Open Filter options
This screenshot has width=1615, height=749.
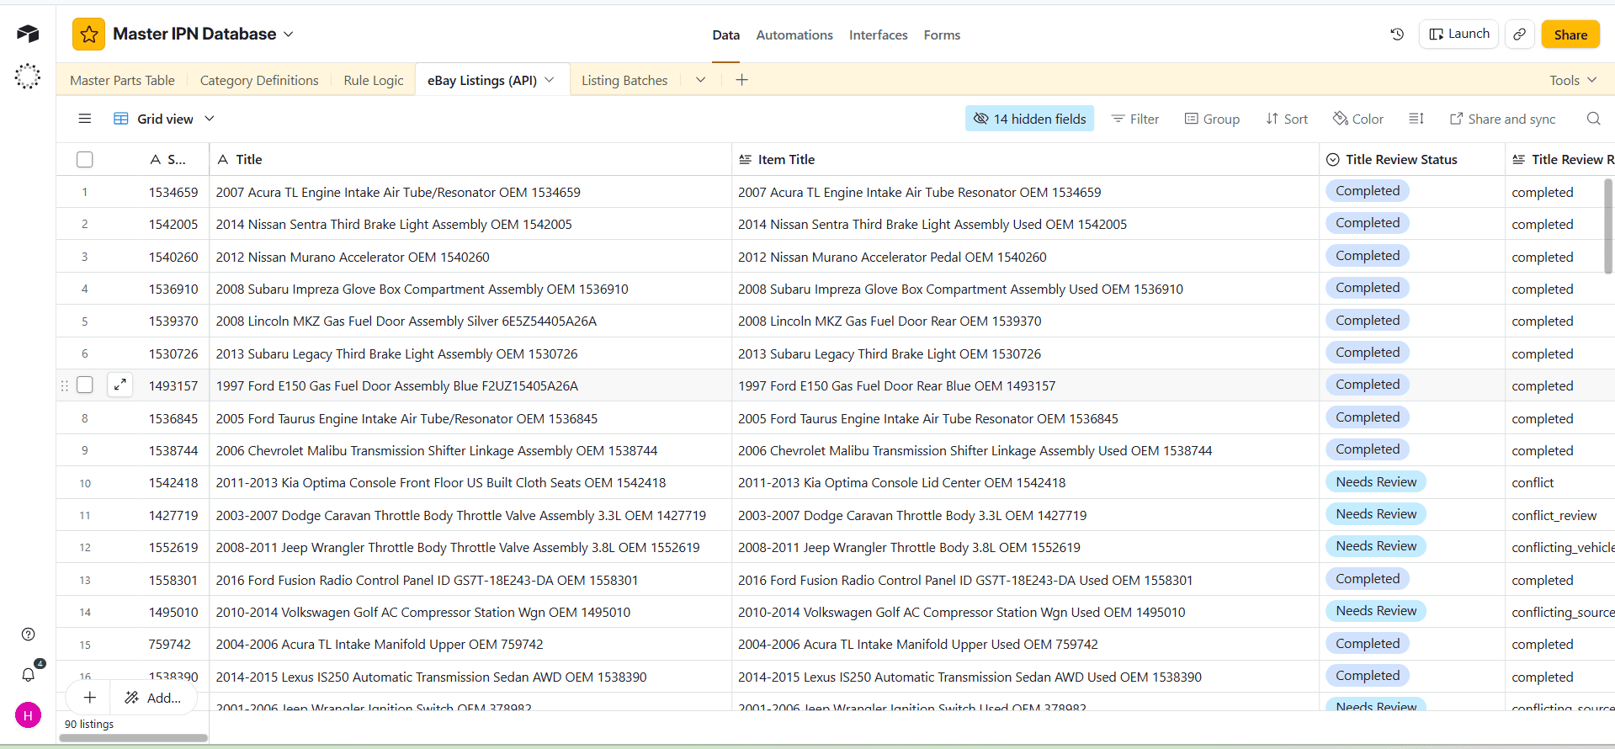click(x=1135, y=119)
